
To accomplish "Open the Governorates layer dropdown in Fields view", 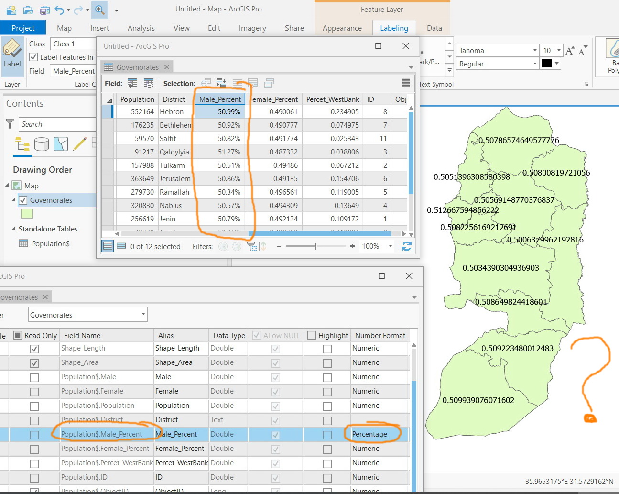I will coord(87,315).
